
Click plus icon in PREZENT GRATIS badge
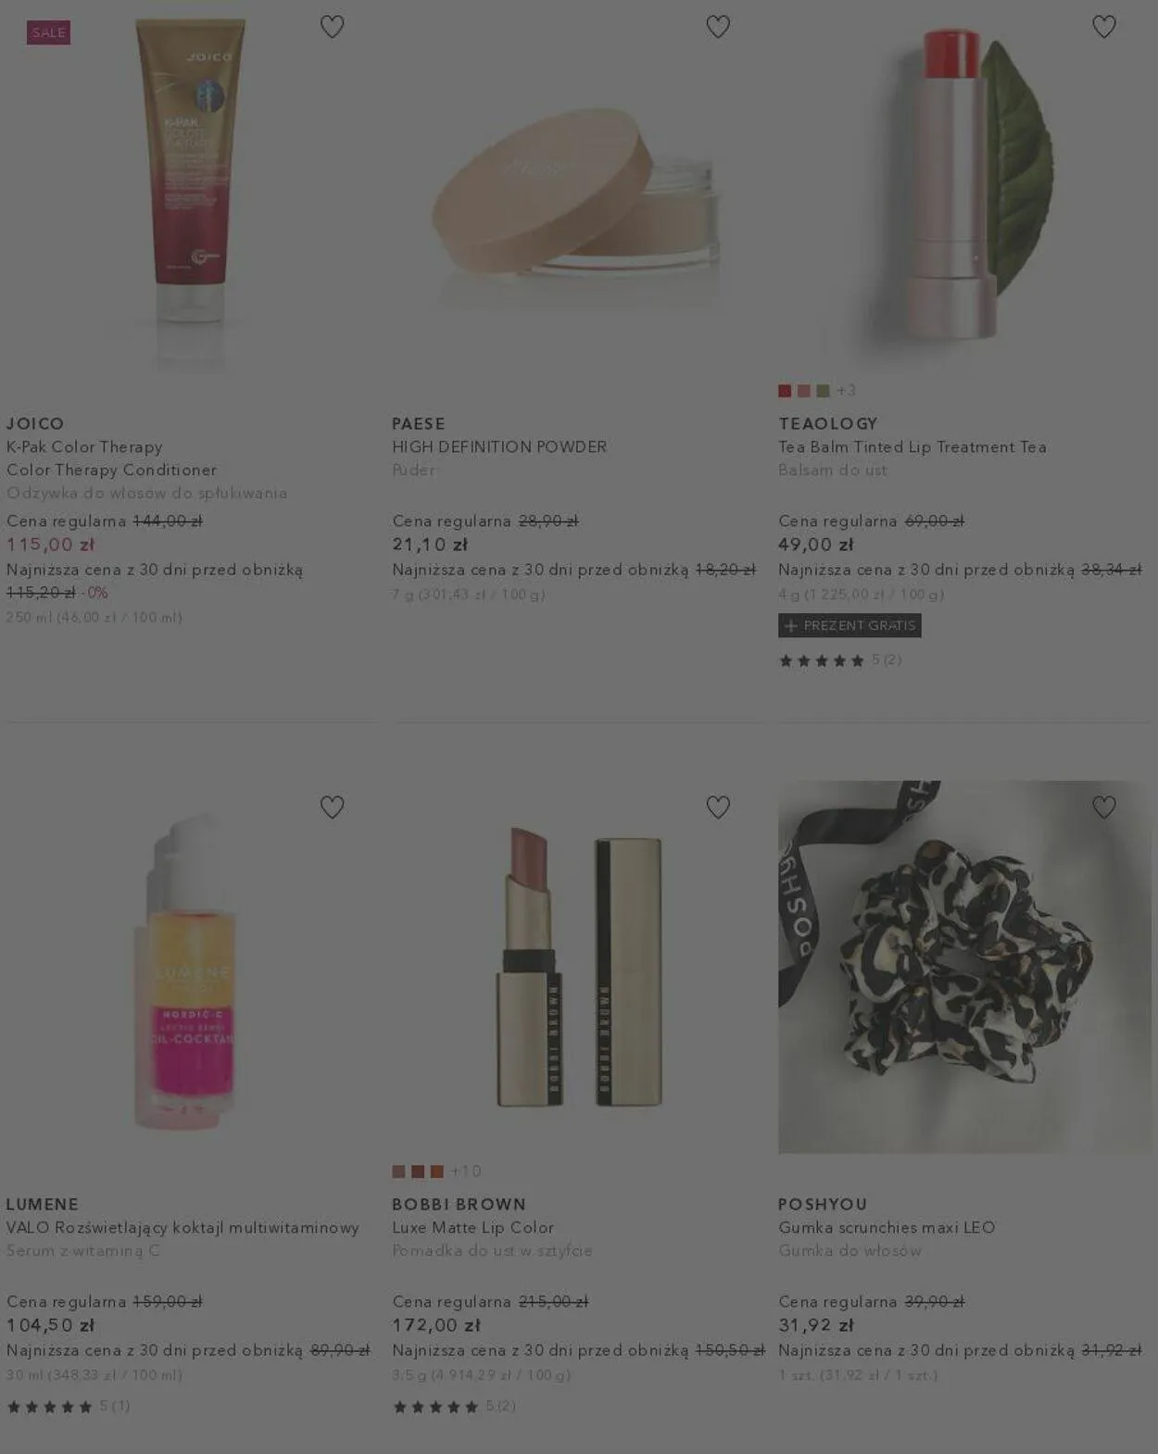(790, 626)
